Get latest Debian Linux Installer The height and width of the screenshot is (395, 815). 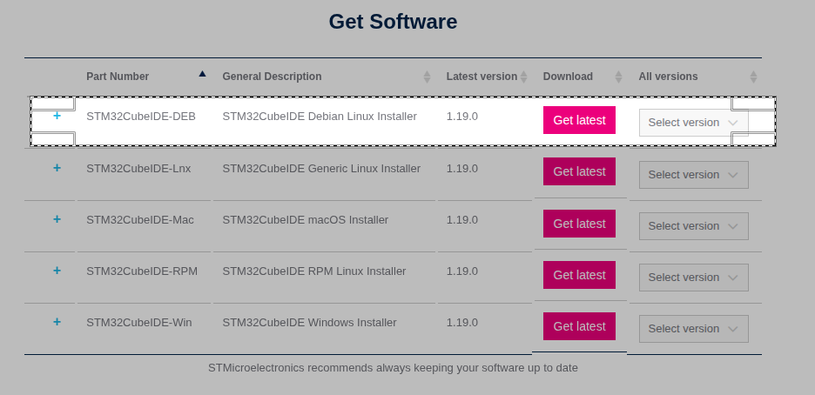click(x=579, y=120)
